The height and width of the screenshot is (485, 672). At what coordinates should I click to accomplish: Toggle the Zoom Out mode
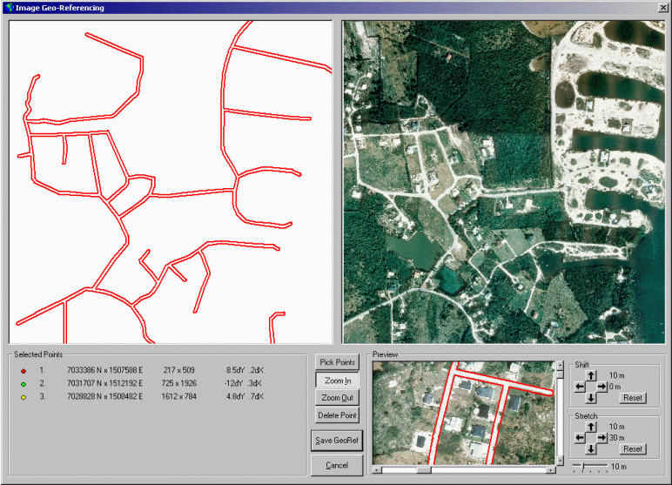(x=336, y=398)
